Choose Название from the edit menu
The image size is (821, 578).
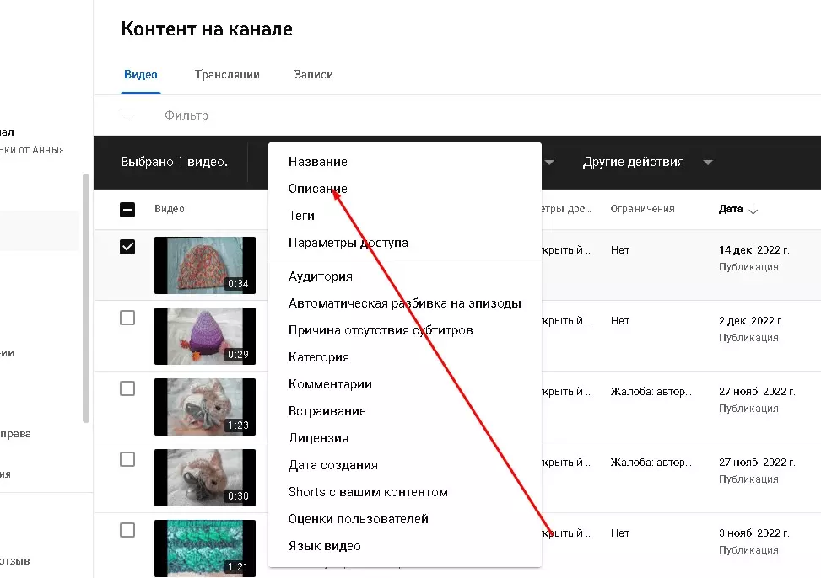tap(318, 162)
